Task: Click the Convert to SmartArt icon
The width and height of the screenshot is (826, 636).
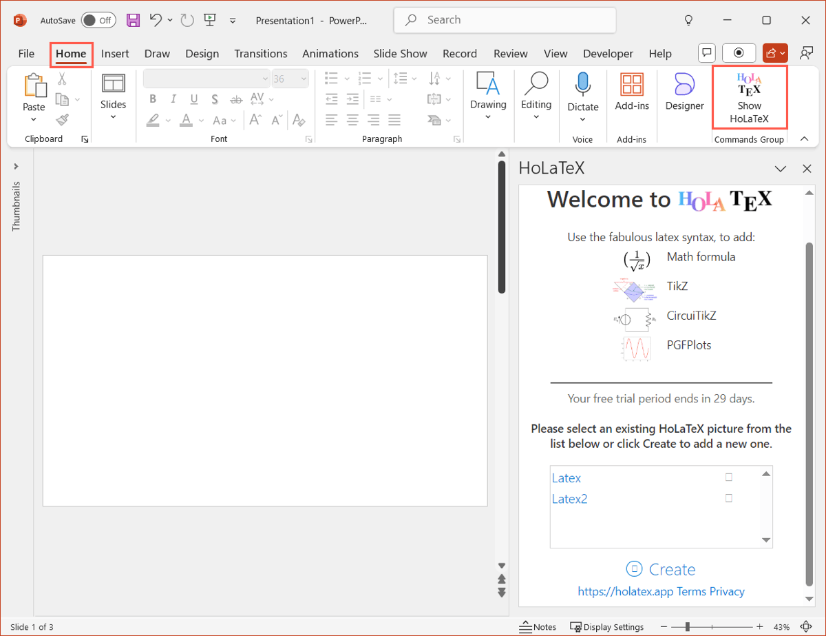Action: (x=434, y=120)
